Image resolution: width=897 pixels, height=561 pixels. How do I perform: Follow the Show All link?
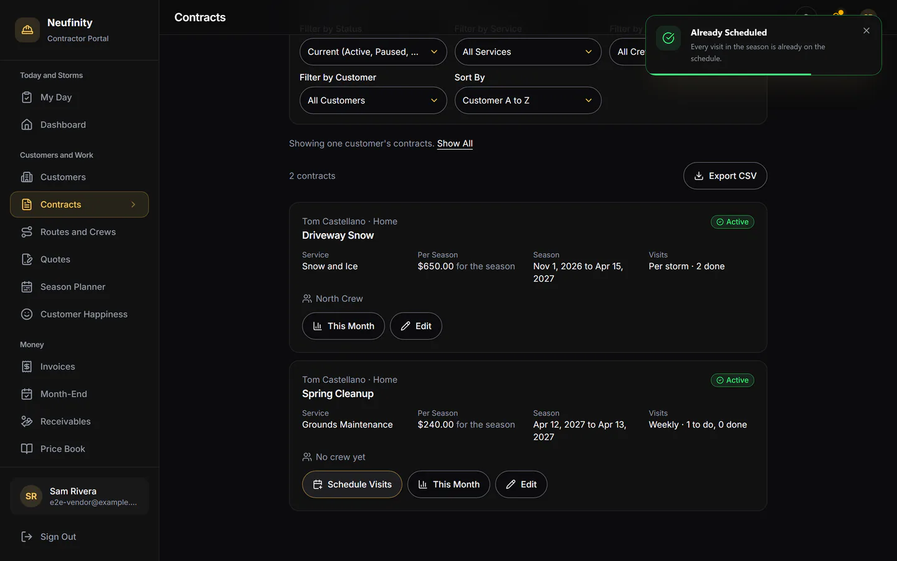point(455,143)
